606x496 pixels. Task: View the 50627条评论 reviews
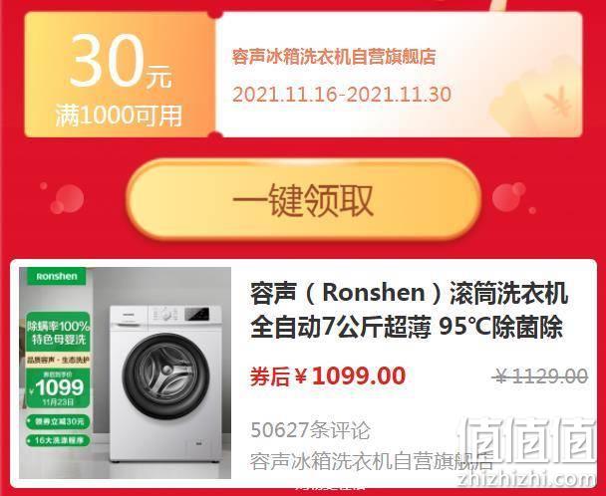tap(310, 430)
